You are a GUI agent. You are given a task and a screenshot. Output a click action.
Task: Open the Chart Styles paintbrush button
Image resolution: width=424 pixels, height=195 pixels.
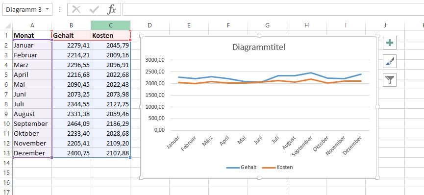390,61
